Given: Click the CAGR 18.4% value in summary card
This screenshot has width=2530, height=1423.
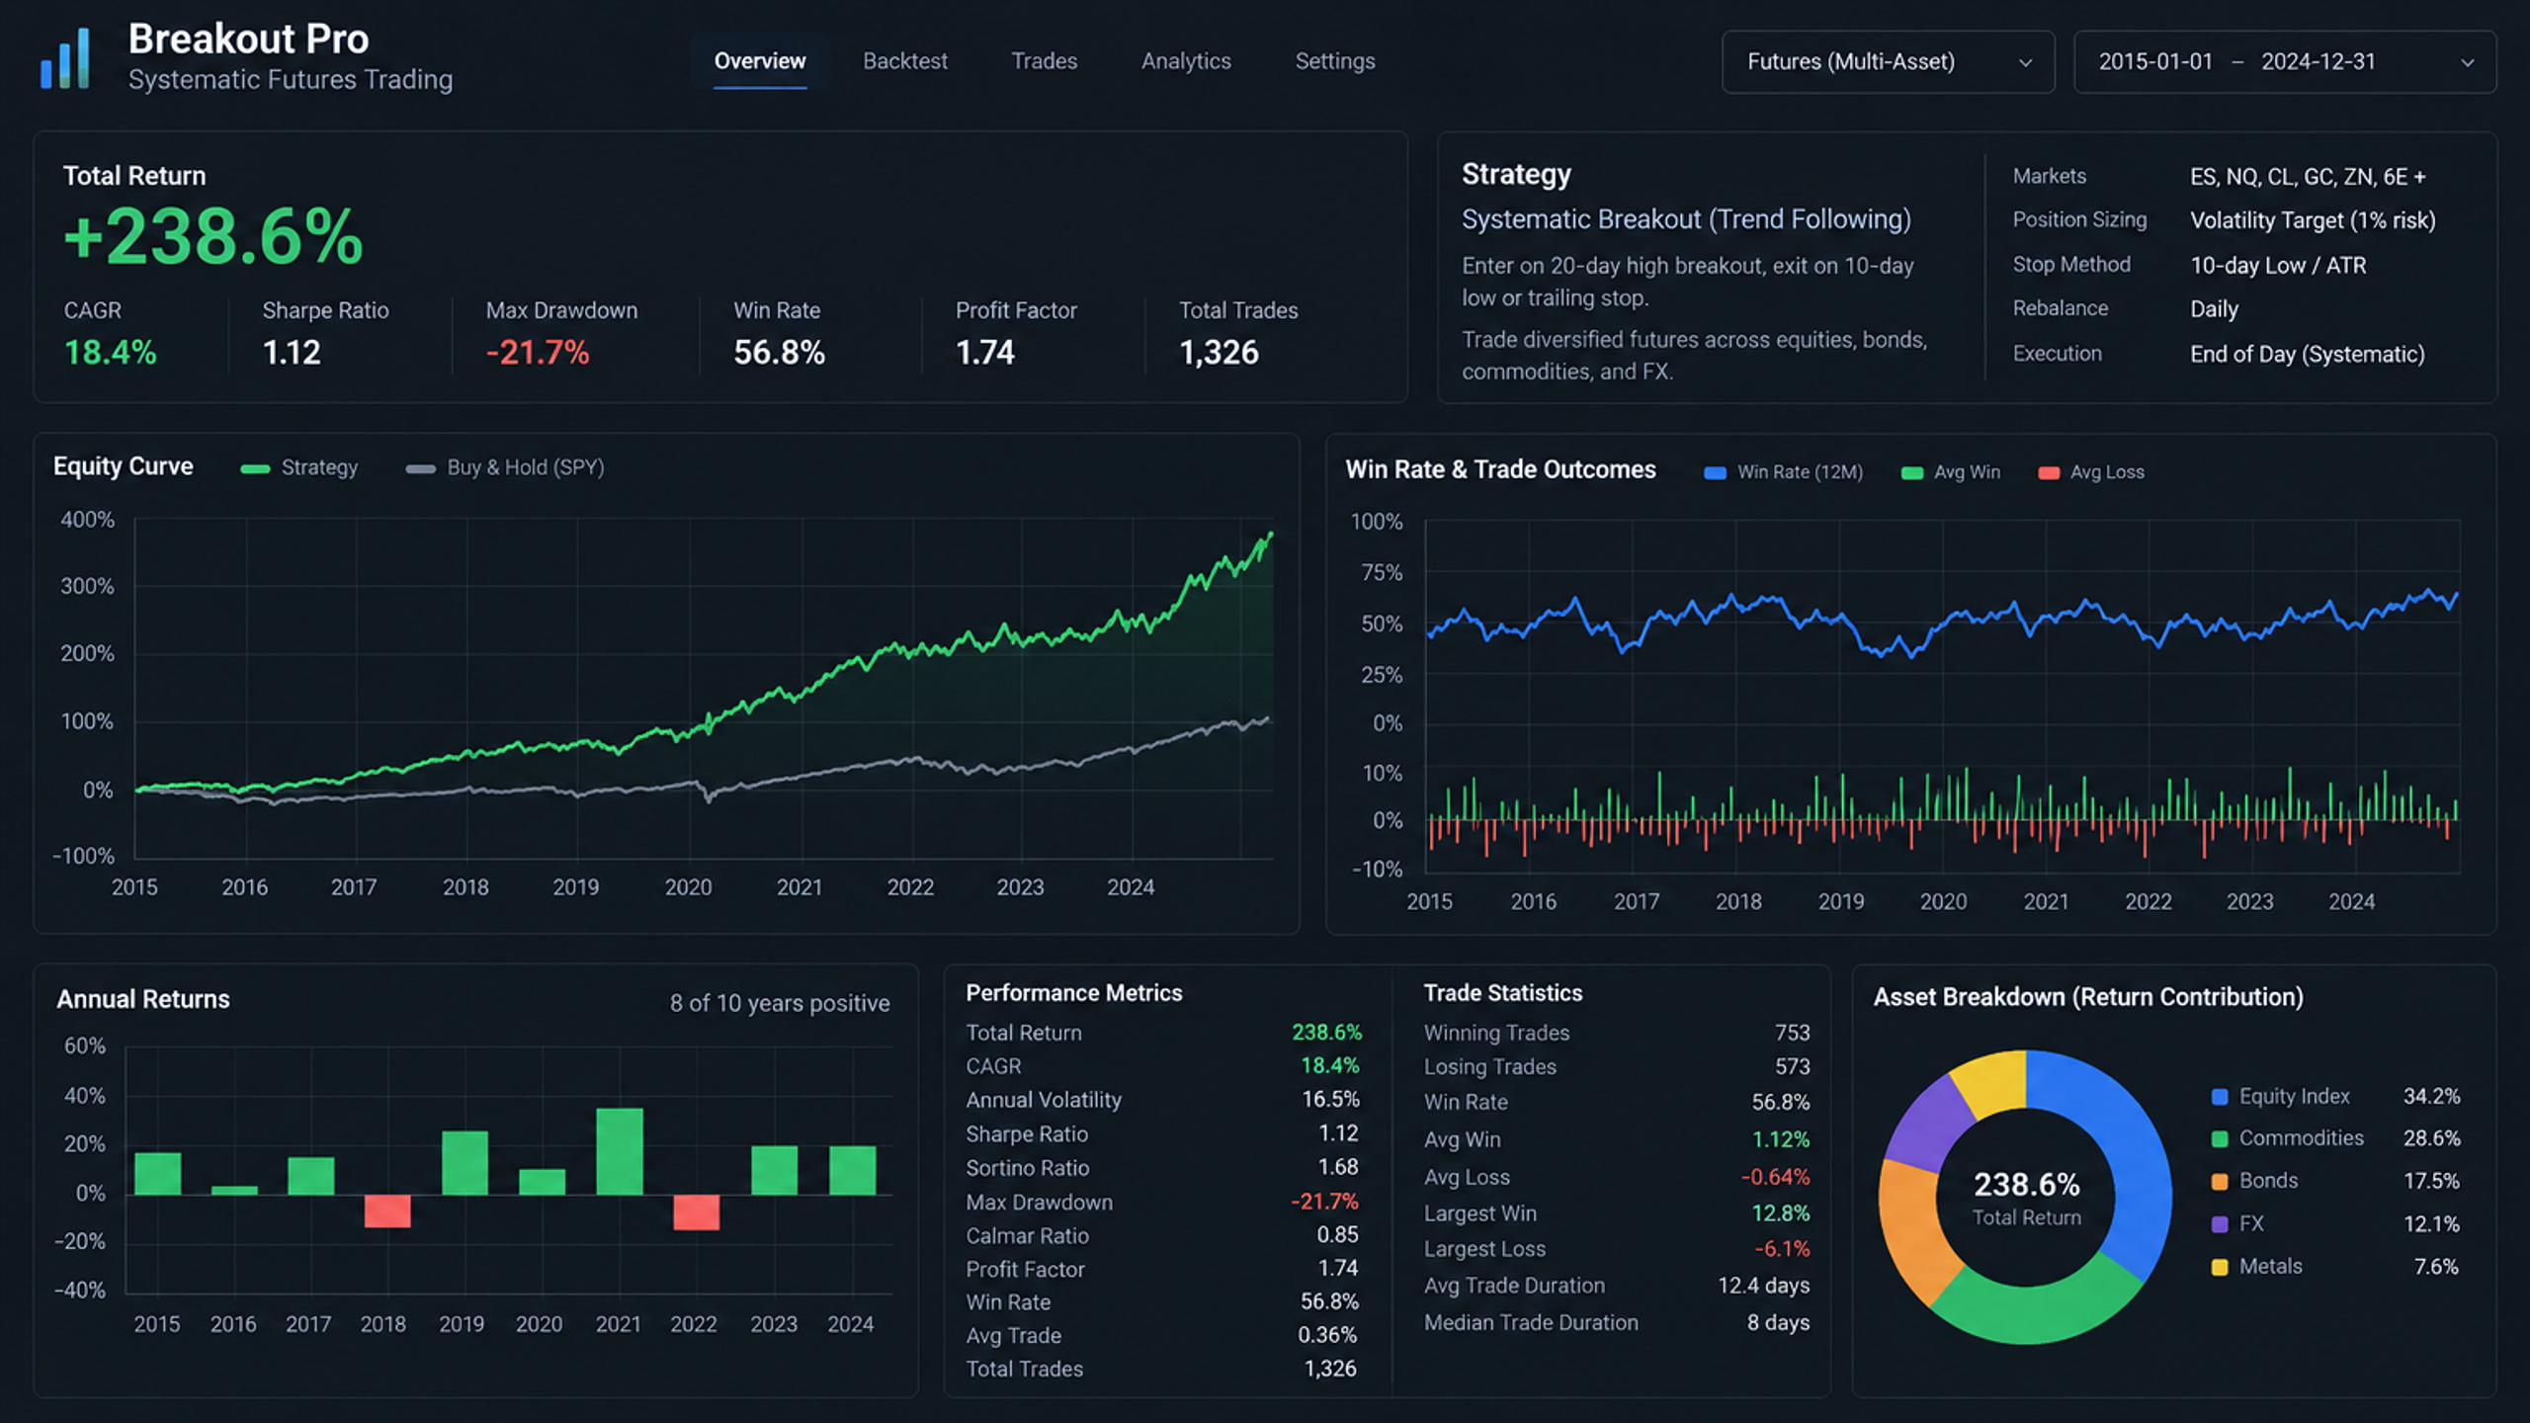Looking at the screenshot, I should coord(110,353).
